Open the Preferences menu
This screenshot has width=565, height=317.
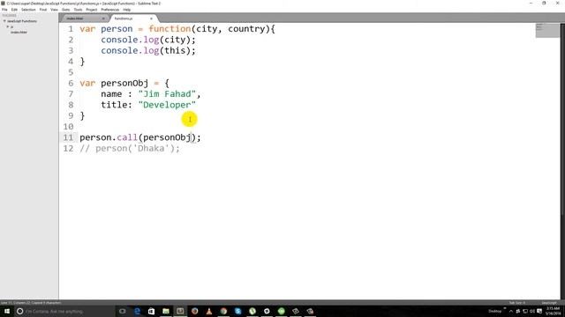[109, 10]
